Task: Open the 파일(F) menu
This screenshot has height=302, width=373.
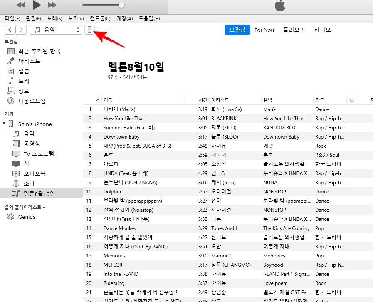Action: point(12,19)
